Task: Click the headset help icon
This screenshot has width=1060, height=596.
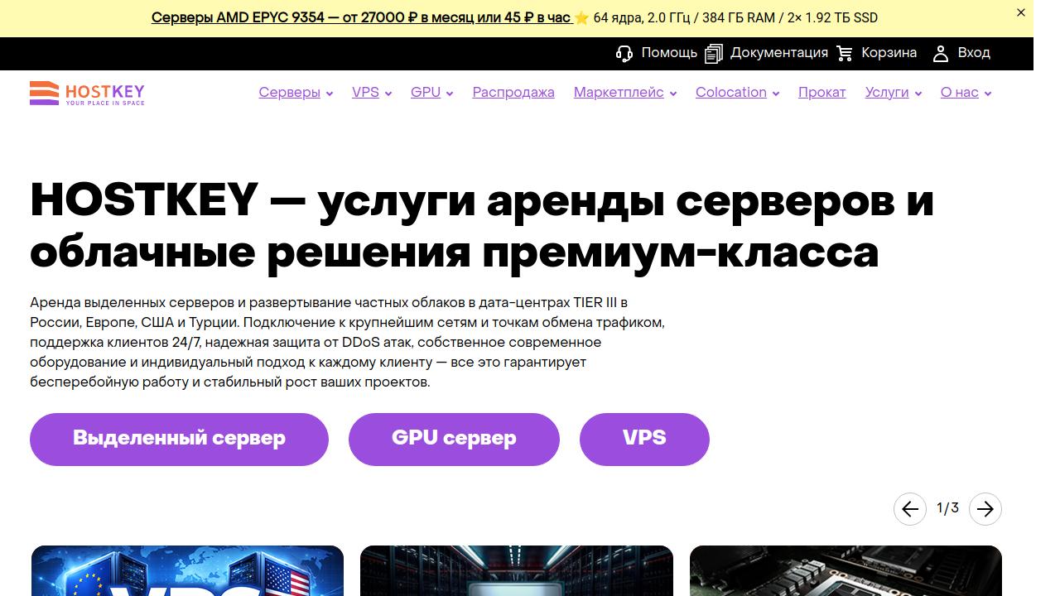Action: point(624,54)
